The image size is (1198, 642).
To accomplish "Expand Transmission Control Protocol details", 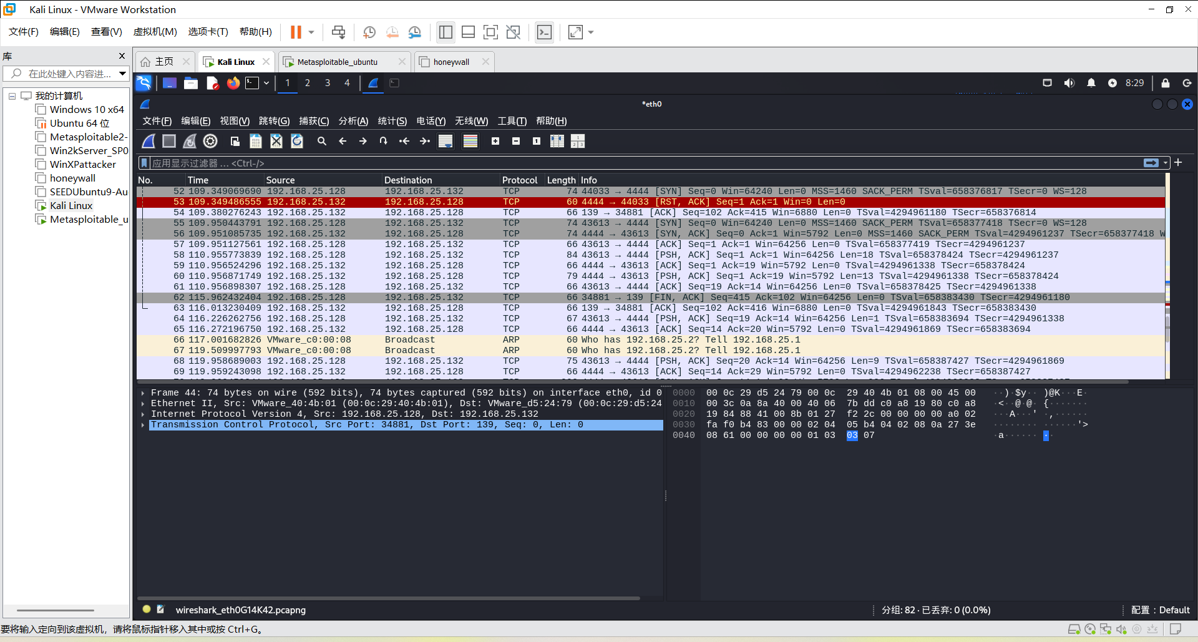I will click(x=143, y=425).
